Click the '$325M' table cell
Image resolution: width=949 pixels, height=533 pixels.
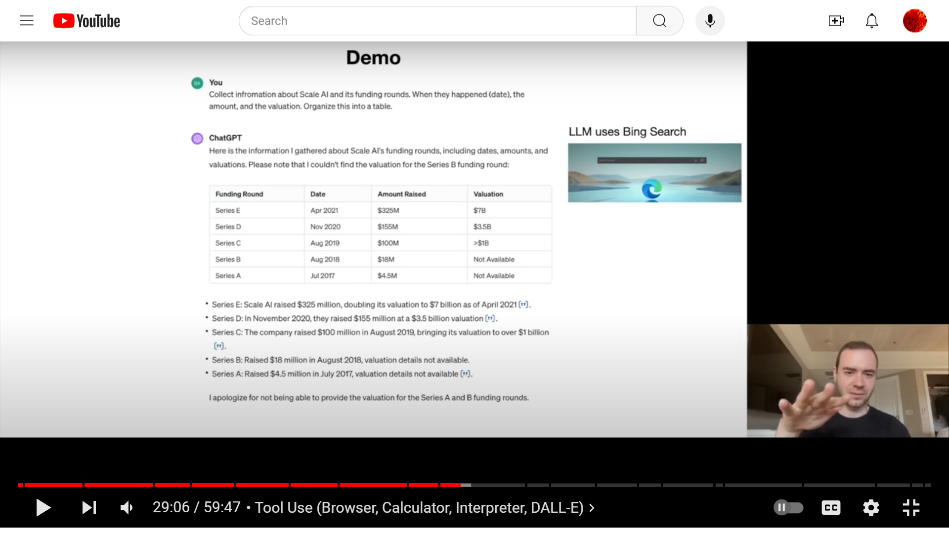click(388, 210)
